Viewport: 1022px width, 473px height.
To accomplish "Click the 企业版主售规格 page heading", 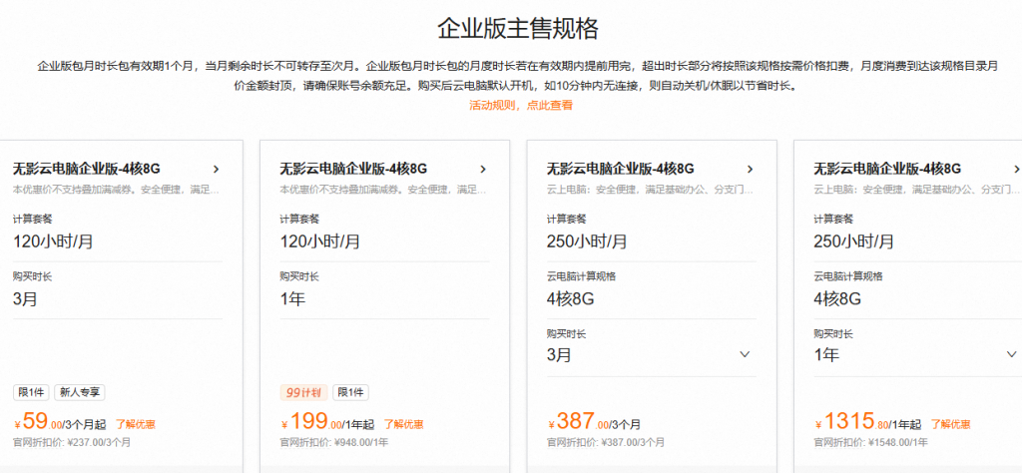I will [518, 29].
